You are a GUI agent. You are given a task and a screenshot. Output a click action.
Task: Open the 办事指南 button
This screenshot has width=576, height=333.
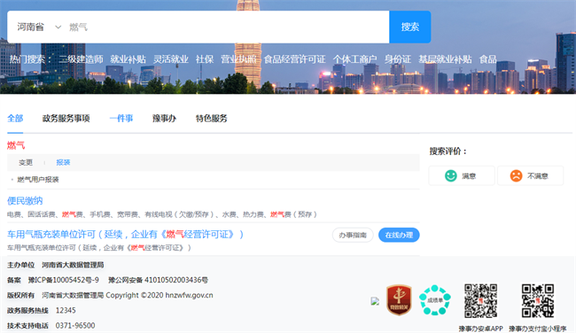click(x=353, y=235)
